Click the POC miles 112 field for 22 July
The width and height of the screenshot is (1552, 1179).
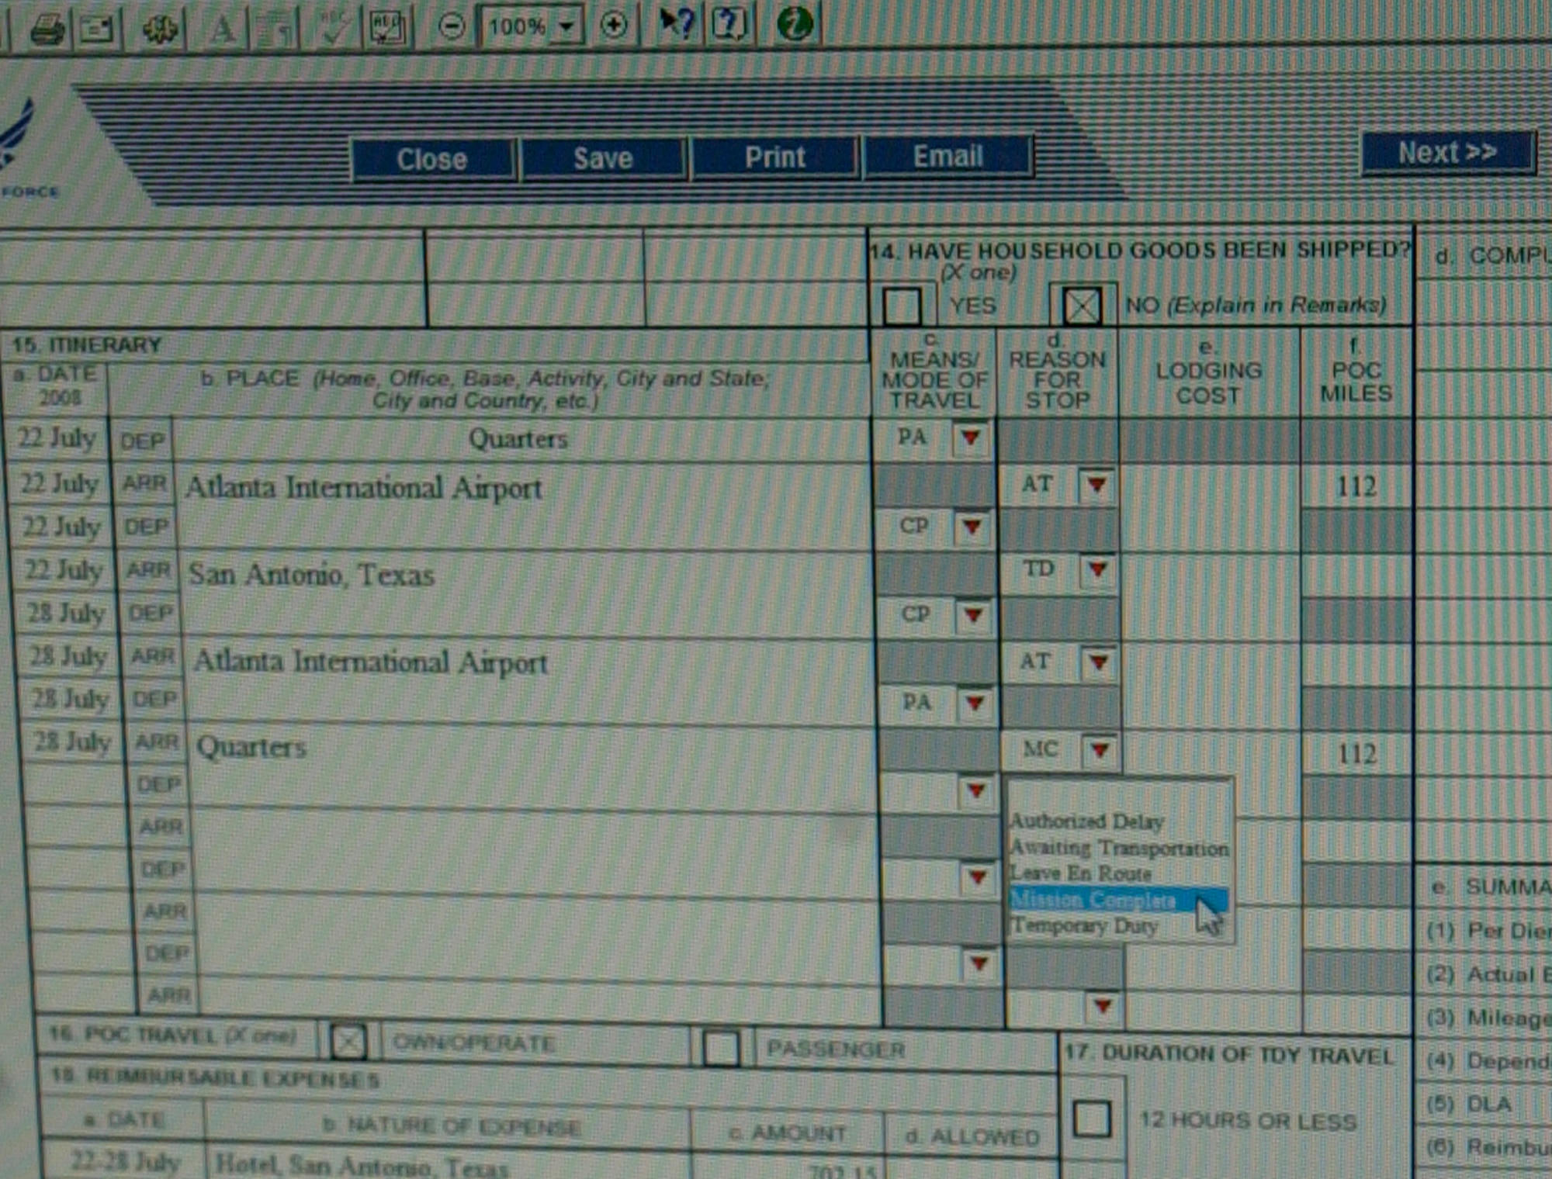(x=1356, y=486)
